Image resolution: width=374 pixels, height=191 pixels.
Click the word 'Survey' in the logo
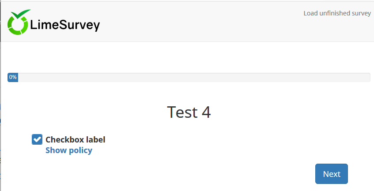(81, 25)
